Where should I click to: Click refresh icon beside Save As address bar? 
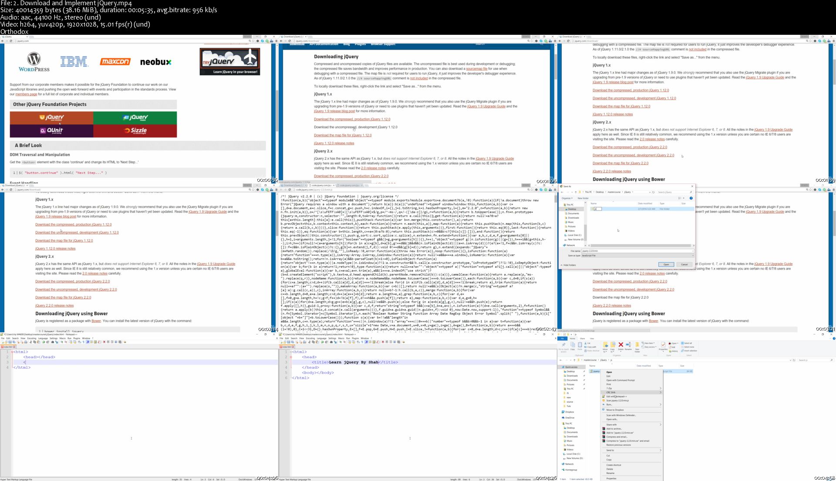[653, 192]
